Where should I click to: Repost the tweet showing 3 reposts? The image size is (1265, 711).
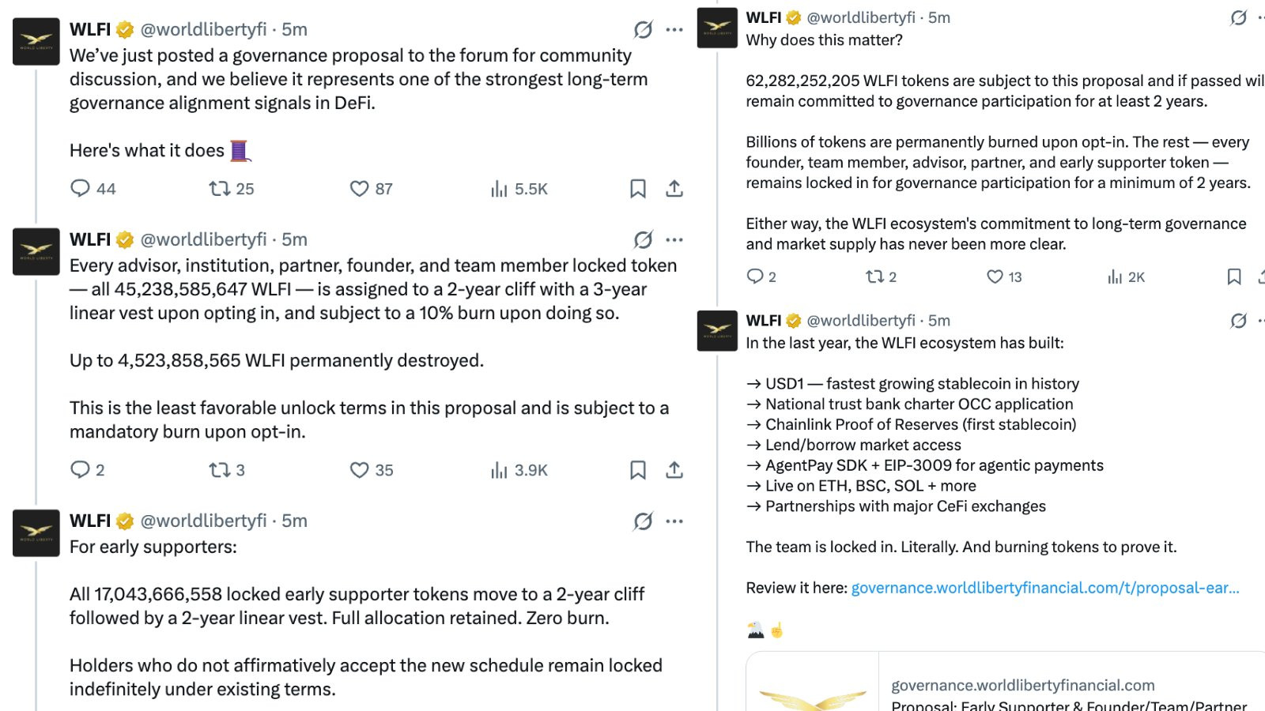pyautogui.click(x=219, y=470)
